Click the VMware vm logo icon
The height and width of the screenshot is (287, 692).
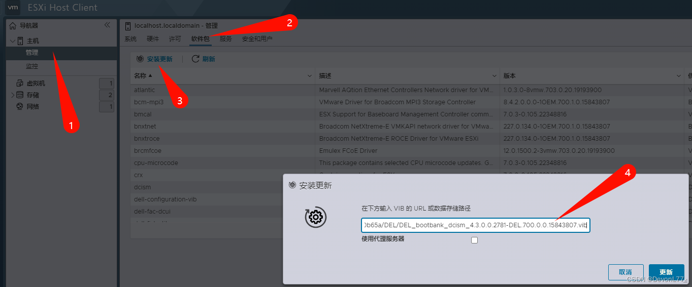tap(14, 8)
